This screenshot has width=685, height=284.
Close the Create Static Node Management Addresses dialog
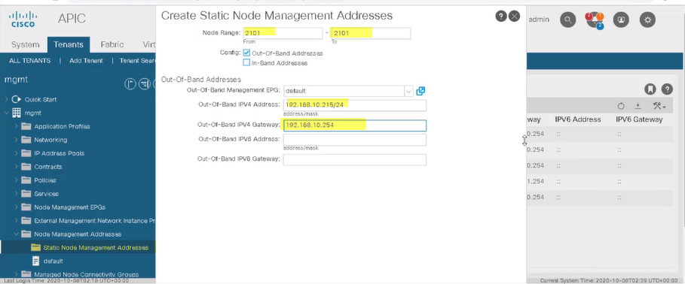tap(515, 16)
